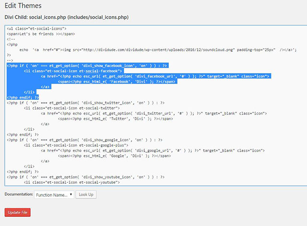Viewport: 307px width, 226px height.
Task: Click the divi_facebook_url anchor line
Action: tap(156, 76)
